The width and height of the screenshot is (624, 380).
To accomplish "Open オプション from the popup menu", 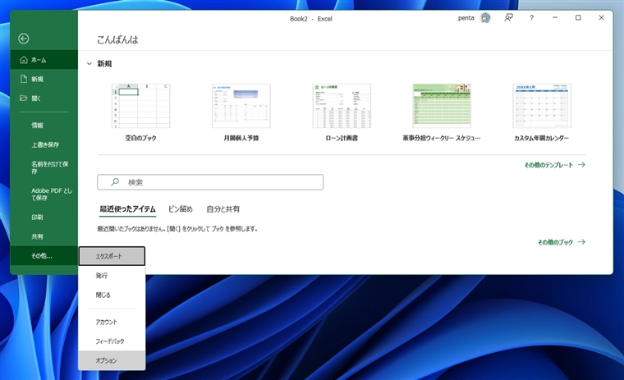I will pos(112,360).
